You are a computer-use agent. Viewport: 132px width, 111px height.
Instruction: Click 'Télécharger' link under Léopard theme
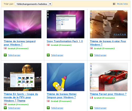[14, 55]
